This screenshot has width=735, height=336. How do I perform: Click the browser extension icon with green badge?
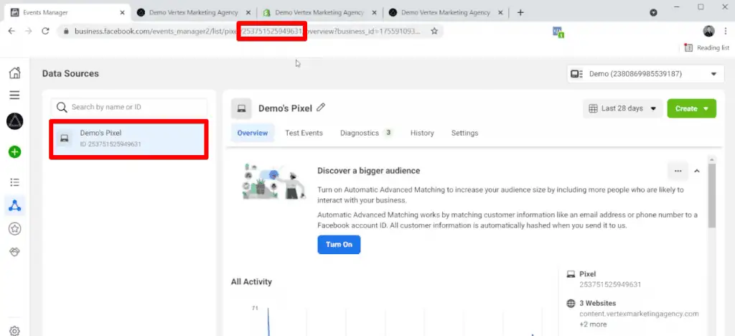[x=558, y=32]
